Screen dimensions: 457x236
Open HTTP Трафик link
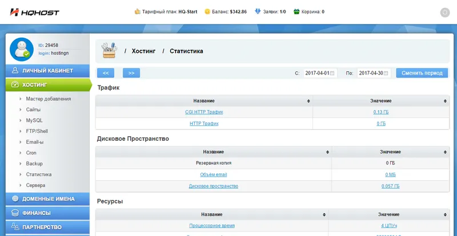click(204, 124)
